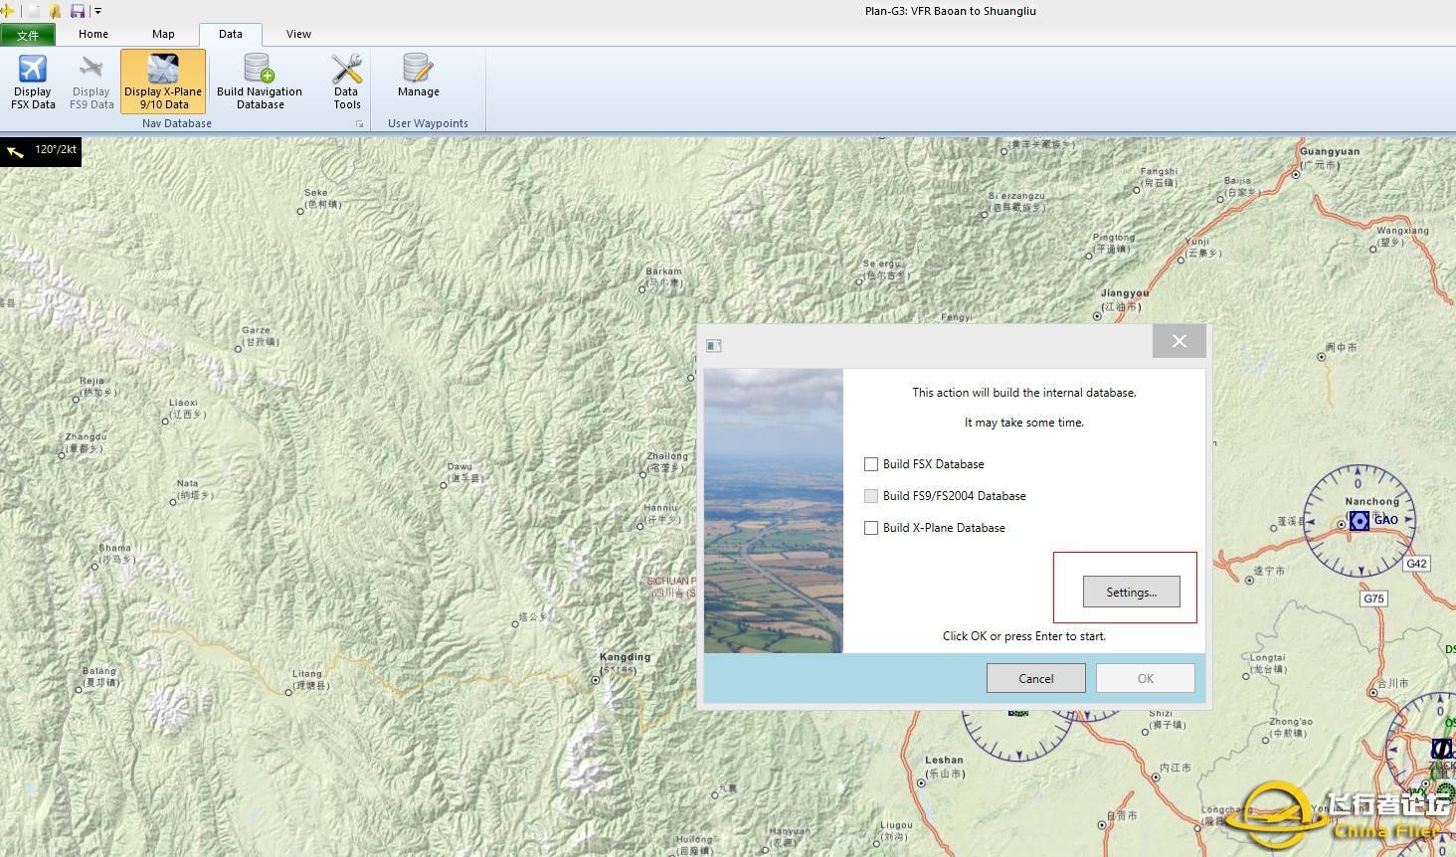The height and width of the screenshot is (857, 1456).
Task: Switch to the View ribbon tab
Action: click(298, 34)
